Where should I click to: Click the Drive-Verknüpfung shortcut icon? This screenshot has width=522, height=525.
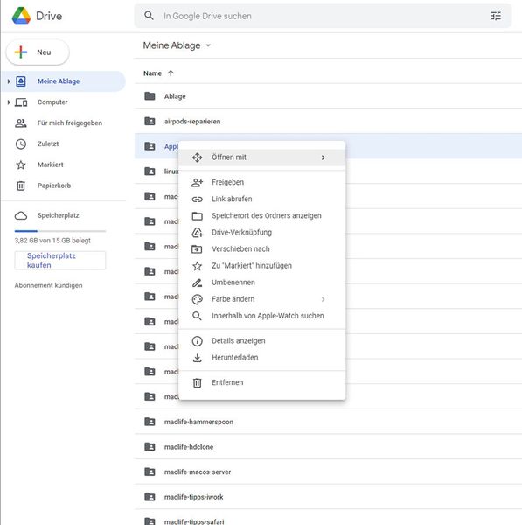tap(197, 233)
